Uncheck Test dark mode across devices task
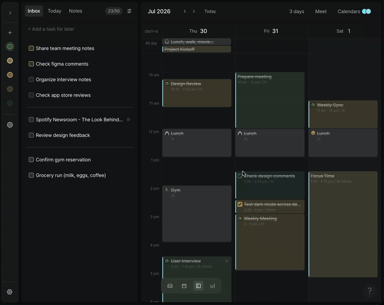 tap(240, 204)
